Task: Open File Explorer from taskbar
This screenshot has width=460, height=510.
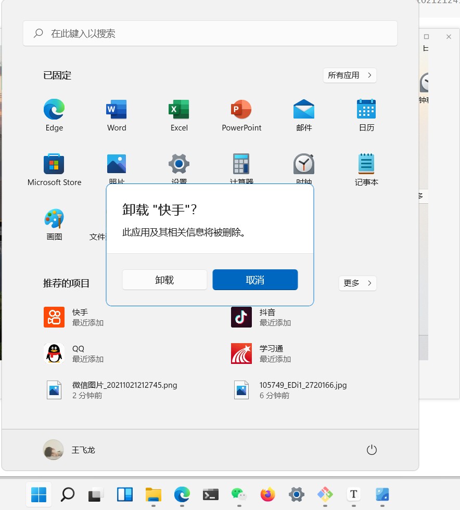Action: 154,494
